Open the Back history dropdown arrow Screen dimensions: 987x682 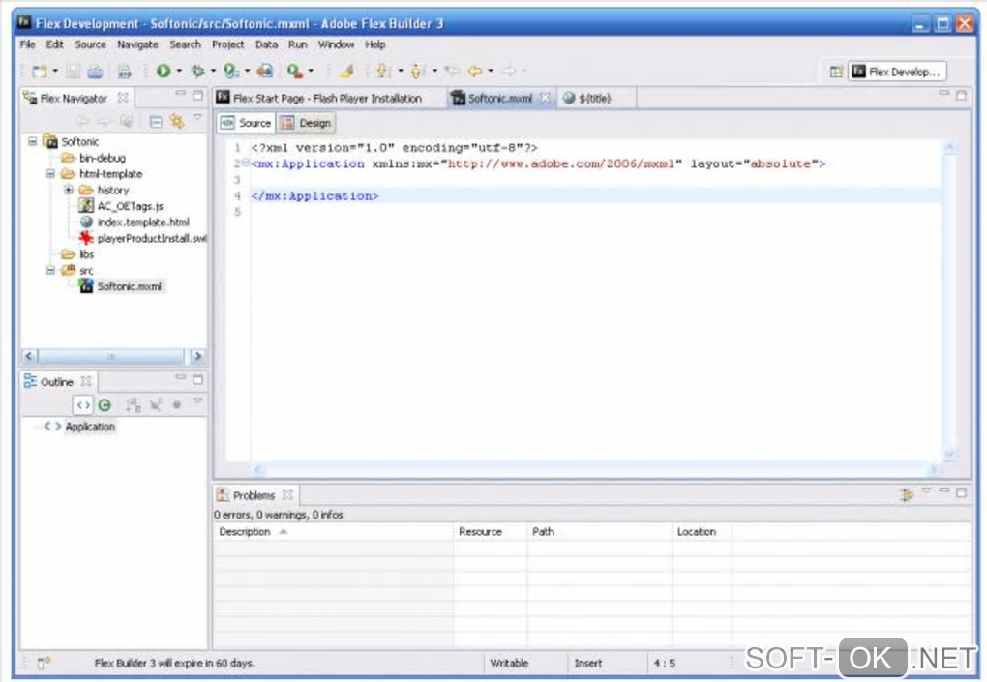click(491, 71)
